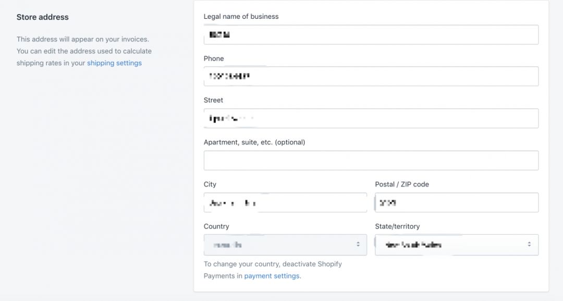Click the Apartment, suite, etc. optional field
The image size is (563, 301).
pyautogui.click(x=370, y=160)
